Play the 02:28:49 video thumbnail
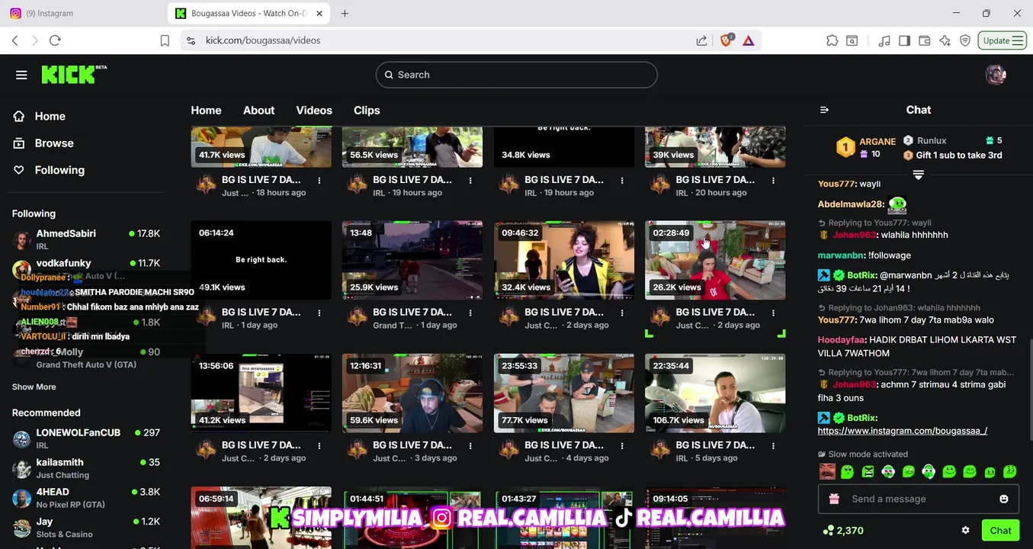This screenshot has height=549, width=1033. click(715, 260)
